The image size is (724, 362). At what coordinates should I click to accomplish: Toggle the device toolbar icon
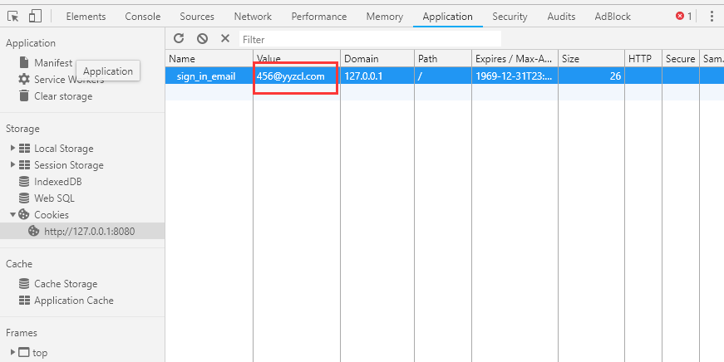click(x=35, y=17)
